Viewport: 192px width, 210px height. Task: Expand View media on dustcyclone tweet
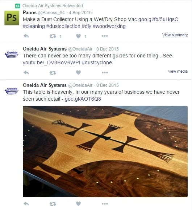click(178, 71)
